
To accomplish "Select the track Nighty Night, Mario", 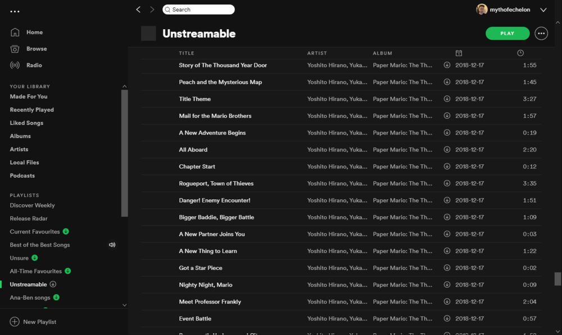I will pyautogui.click(x=206, y=285).
